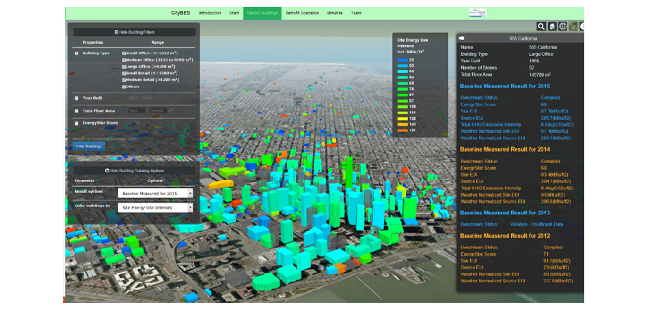This screenshot has width=656, height=311.
Task: Uncheck the Large Office checkbox
Action: click(124, 66)
